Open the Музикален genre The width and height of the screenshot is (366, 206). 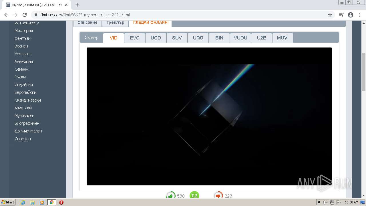coord(25,116)
